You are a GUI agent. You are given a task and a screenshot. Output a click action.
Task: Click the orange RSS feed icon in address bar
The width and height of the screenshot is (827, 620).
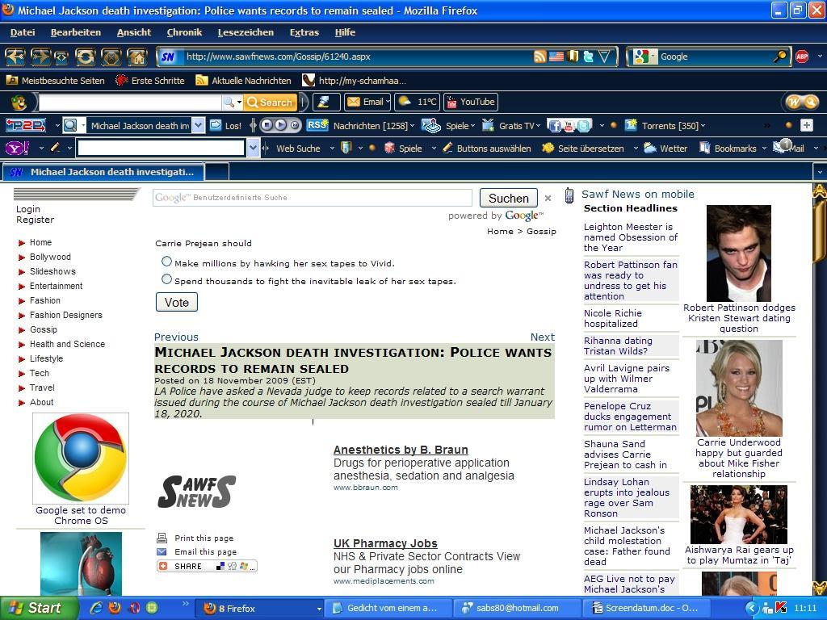coord(539,57)
